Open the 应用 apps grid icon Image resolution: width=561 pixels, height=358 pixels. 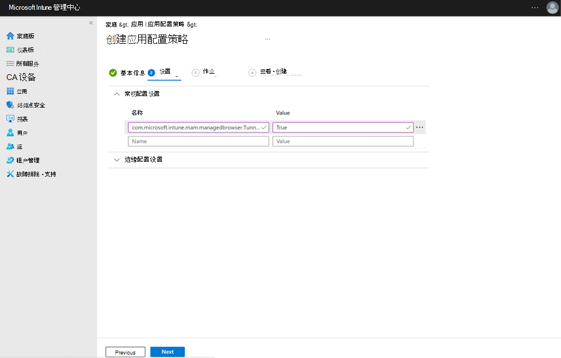tap(10, 92)
